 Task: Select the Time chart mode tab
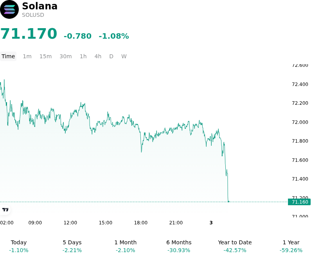(8, 56)
